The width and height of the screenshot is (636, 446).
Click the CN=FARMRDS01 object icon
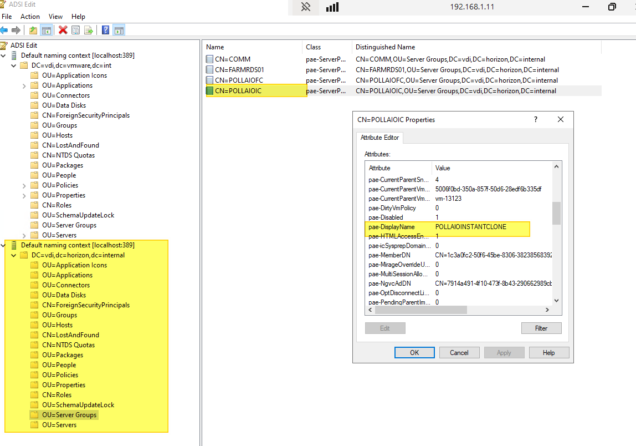pyautogui.click(x=210, y=69)
